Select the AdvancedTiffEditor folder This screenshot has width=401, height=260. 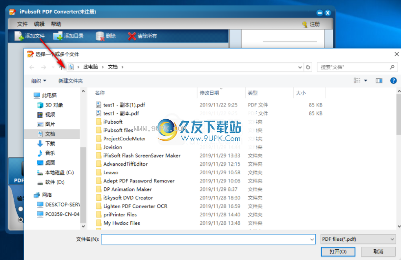click(x=122, y=164)
